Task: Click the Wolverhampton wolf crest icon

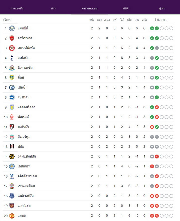Action: 12,156
